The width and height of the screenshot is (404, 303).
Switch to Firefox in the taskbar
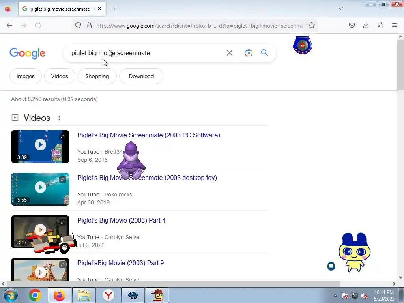click(59, 295)
